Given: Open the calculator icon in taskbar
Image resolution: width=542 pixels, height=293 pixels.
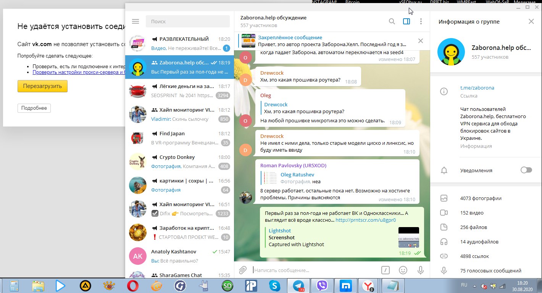Looking at the screenshot, I should (x=15, y=285).
